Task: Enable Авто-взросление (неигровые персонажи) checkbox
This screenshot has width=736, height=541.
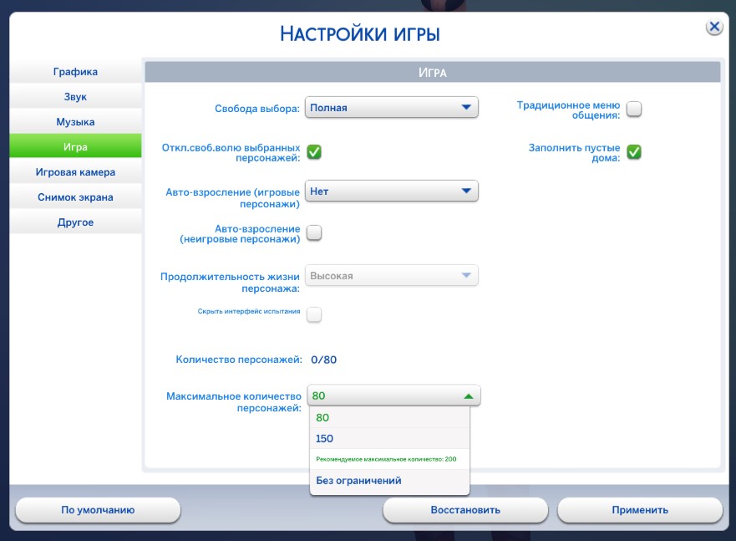Action: [x=314, y=232]
